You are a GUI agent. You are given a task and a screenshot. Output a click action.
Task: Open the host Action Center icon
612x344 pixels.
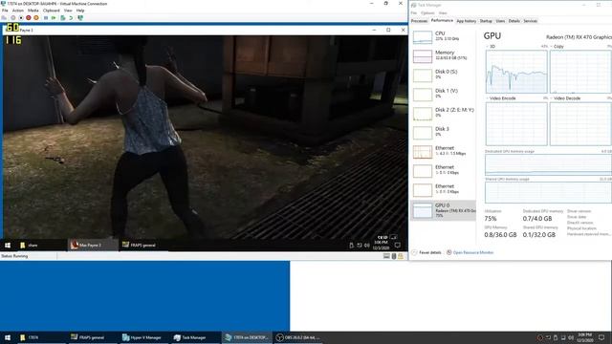[601, 337]
